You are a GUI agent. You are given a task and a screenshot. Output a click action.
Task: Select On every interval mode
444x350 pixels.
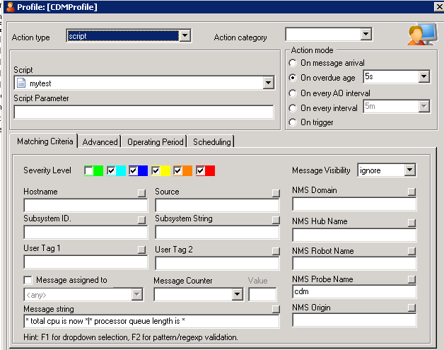[x=293, y=108]
